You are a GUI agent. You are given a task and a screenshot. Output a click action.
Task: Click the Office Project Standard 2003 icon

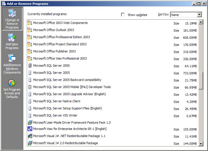pyautogui.click(x=30, y=44)
